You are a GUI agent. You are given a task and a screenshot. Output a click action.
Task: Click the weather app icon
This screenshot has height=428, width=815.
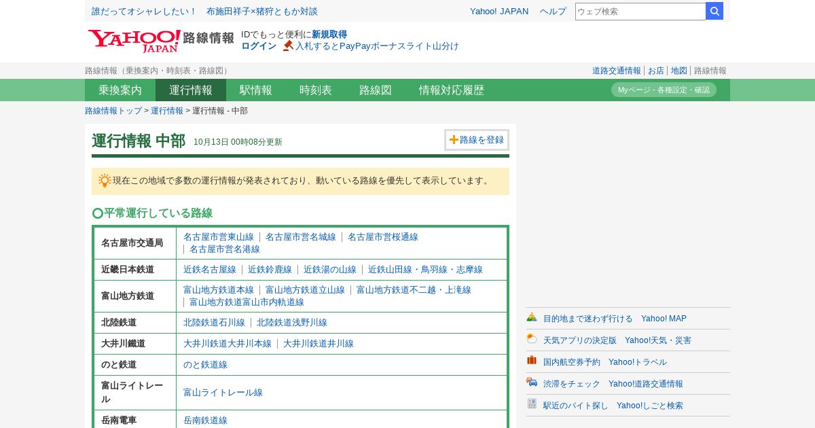point(532,339)
